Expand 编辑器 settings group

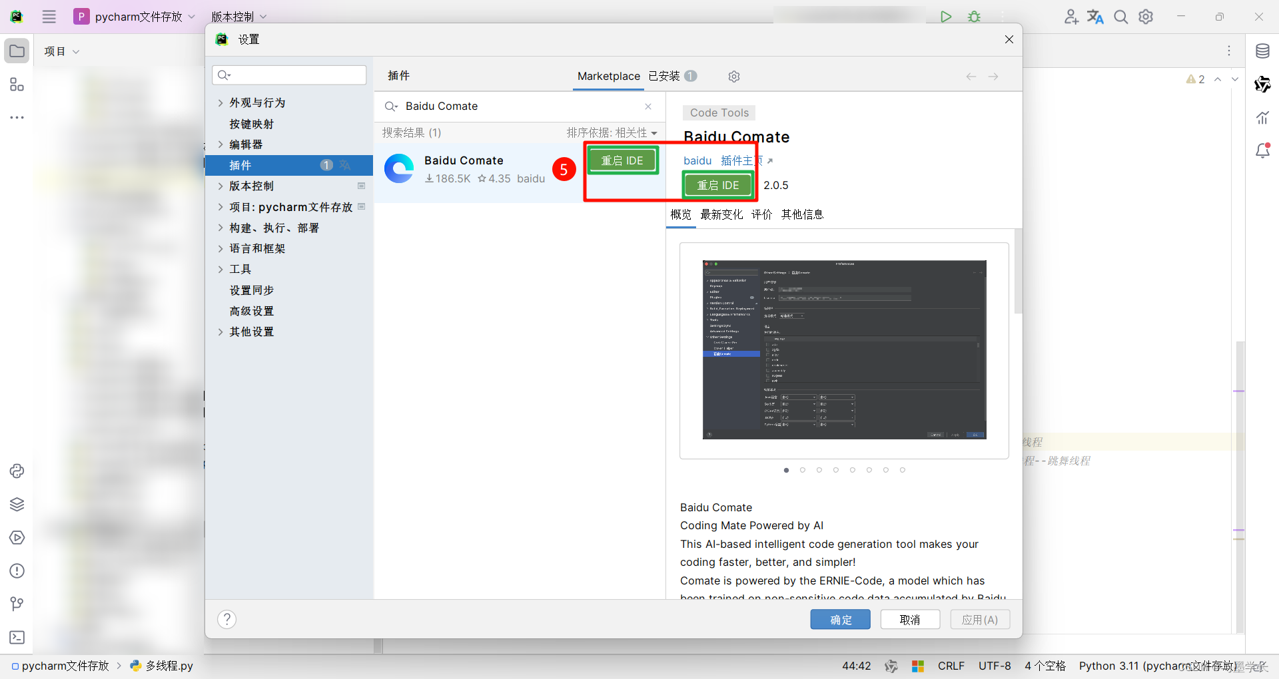click(x=220, y=144)
